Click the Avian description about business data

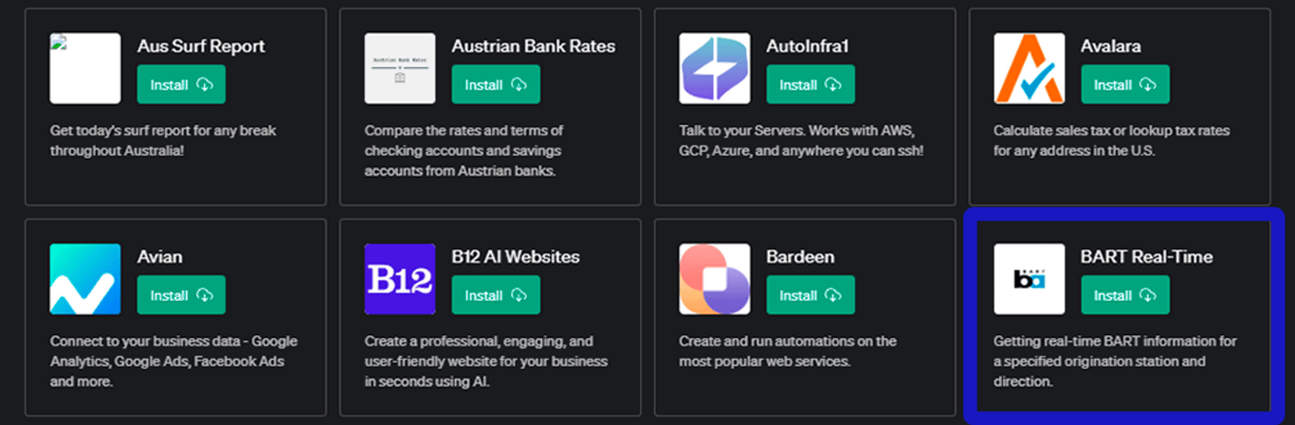click(x=173, y=362)
